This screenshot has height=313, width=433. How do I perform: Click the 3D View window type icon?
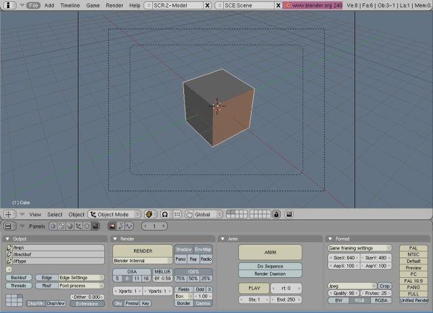[x=9, y=214]
